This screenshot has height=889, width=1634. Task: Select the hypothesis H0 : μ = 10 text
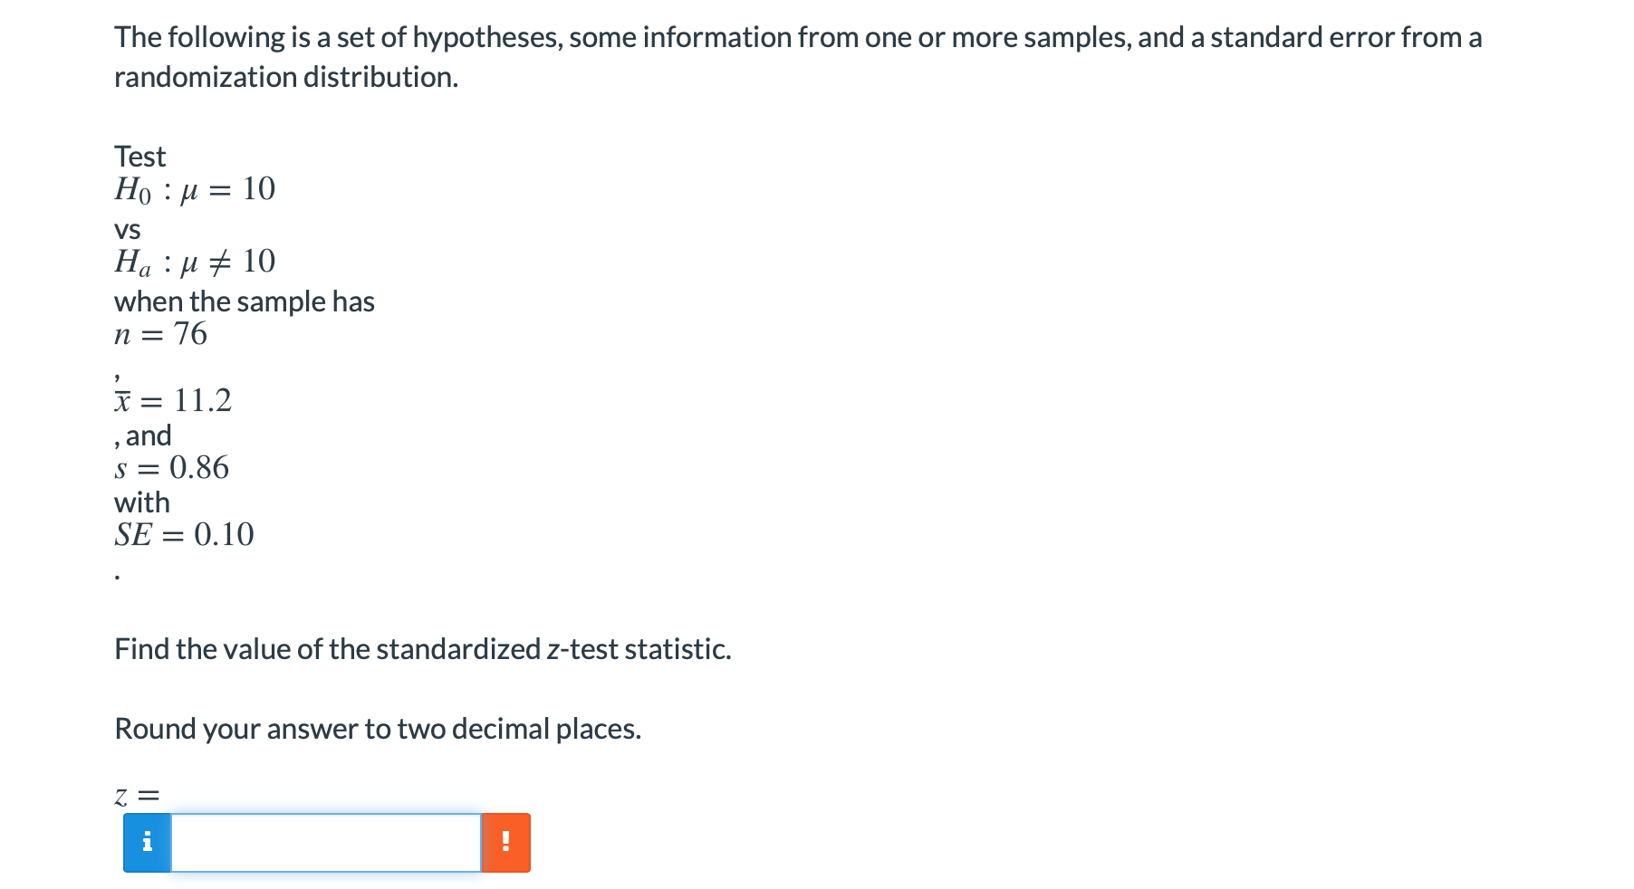coord(193,188)
